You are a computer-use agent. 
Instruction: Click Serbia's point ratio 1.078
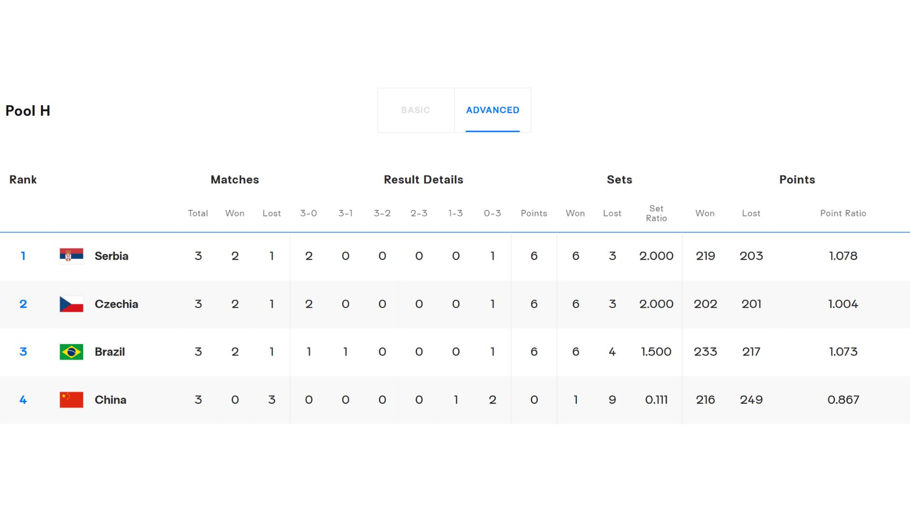(843, 256)
